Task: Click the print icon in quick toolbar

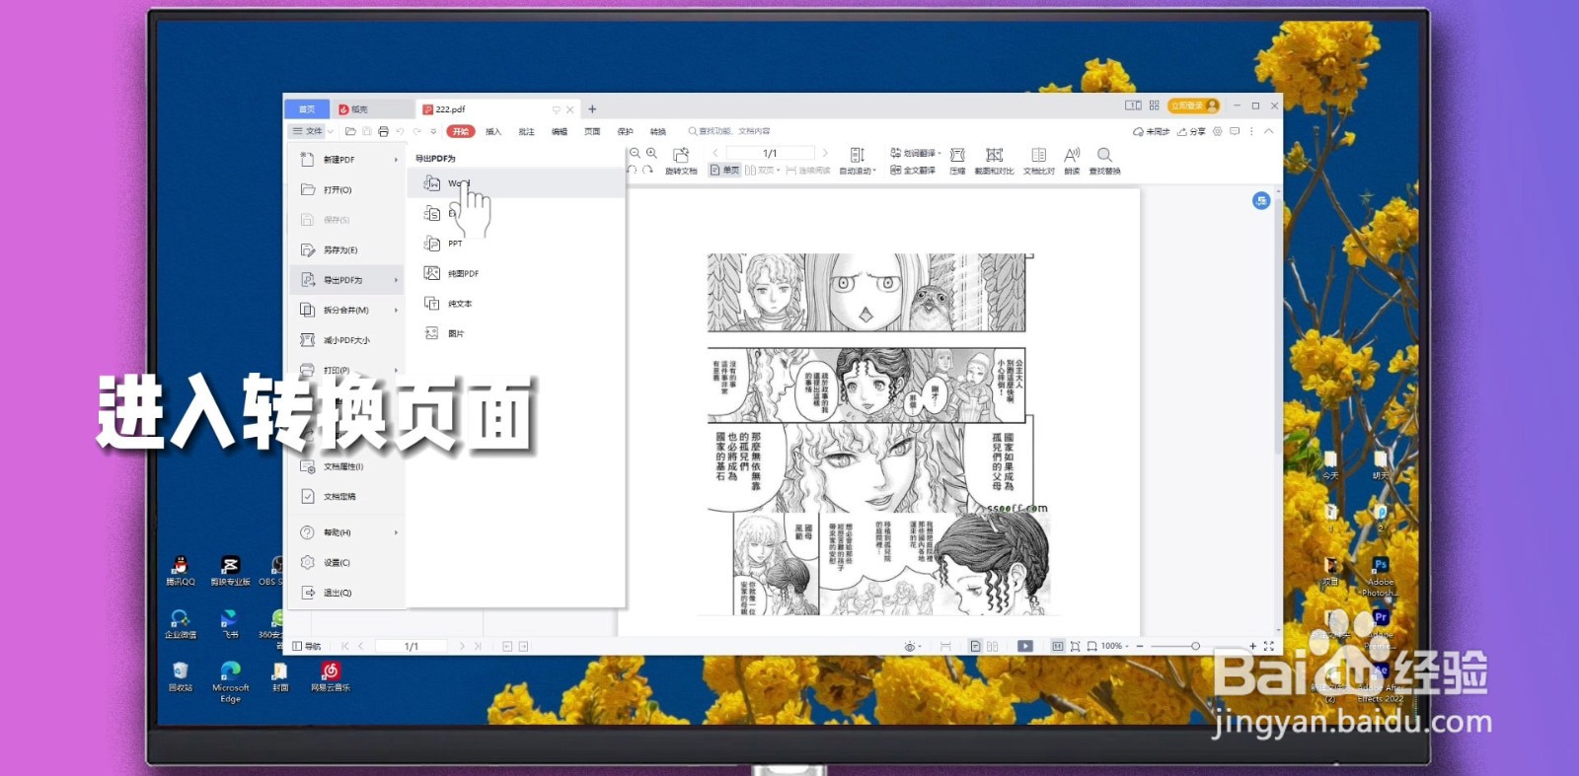Action: pyautogui.click(x=384, y=131)
